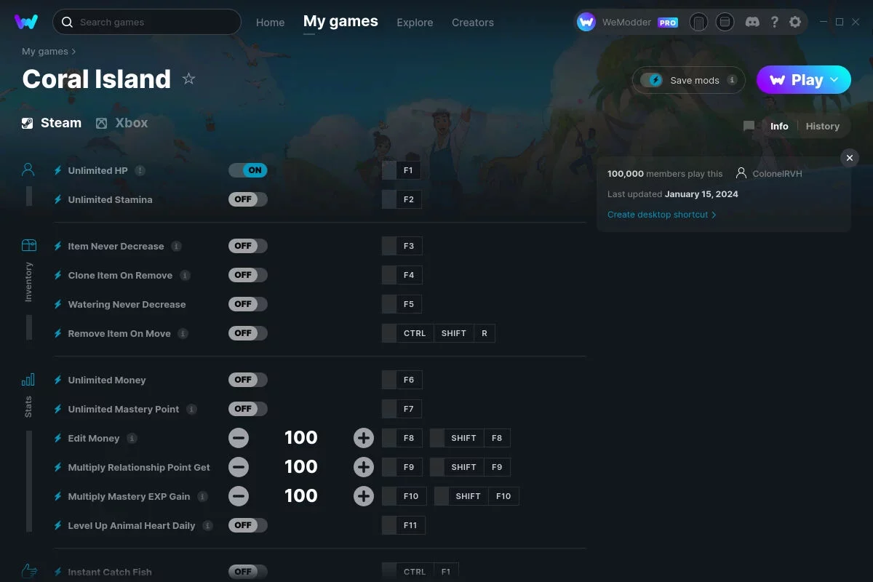Screen dimensions: 873x582
Task: Enable the Remove Item On Move toggle
Action: tap(248, 333)
